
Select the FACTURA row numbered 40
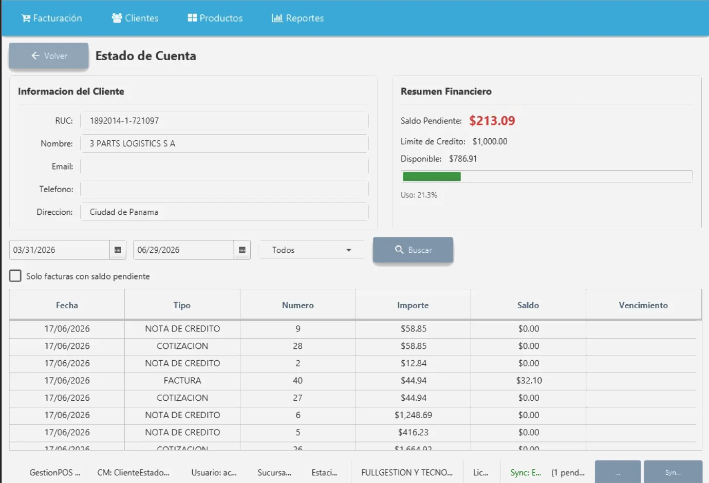352,381
